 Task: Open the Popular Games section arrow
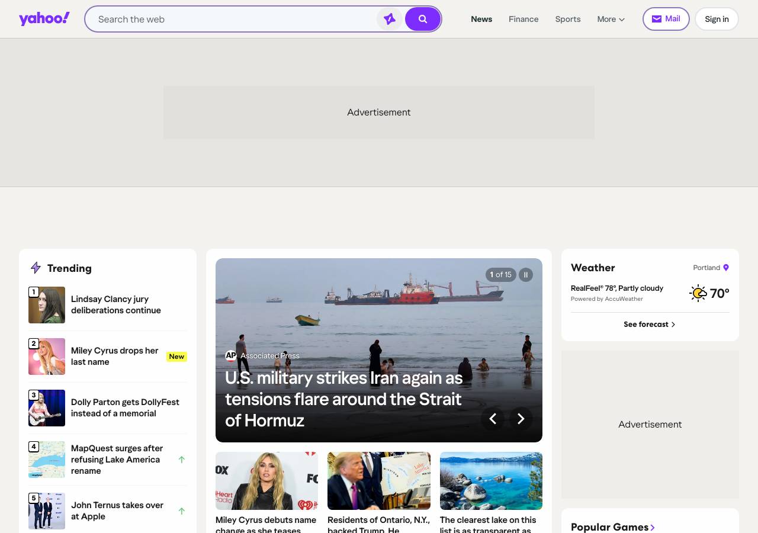653,527
